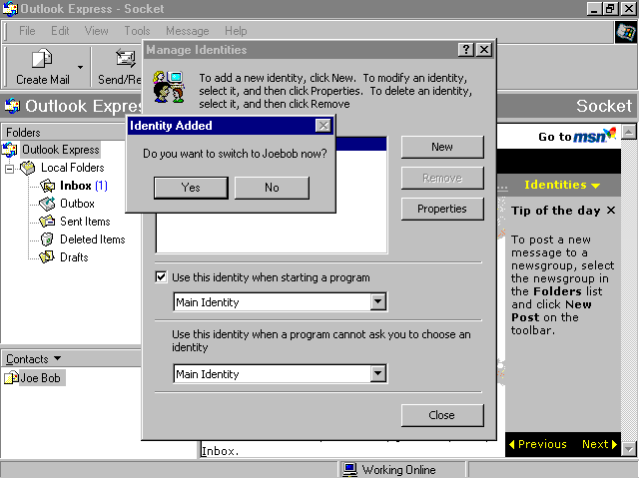Screen dimensions: 639x479
Task: Click the Sent Items folder icon
Action: (x=47, y=222)
